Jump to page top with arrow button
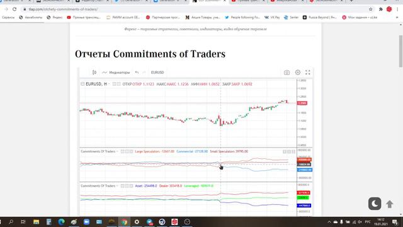Screen dimensions: 403x227 tap(390, 204)
